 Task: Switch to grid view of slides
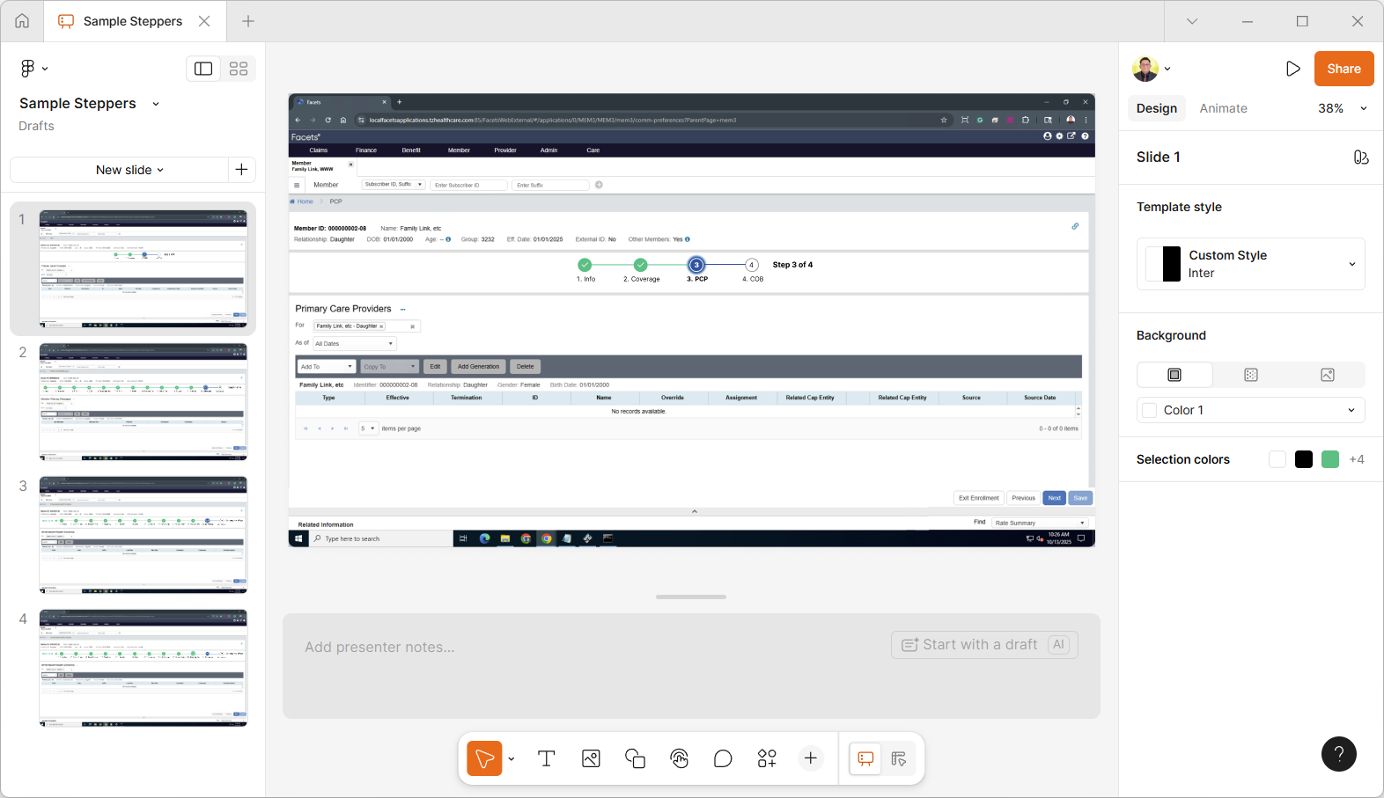click(x=239, y=69)
